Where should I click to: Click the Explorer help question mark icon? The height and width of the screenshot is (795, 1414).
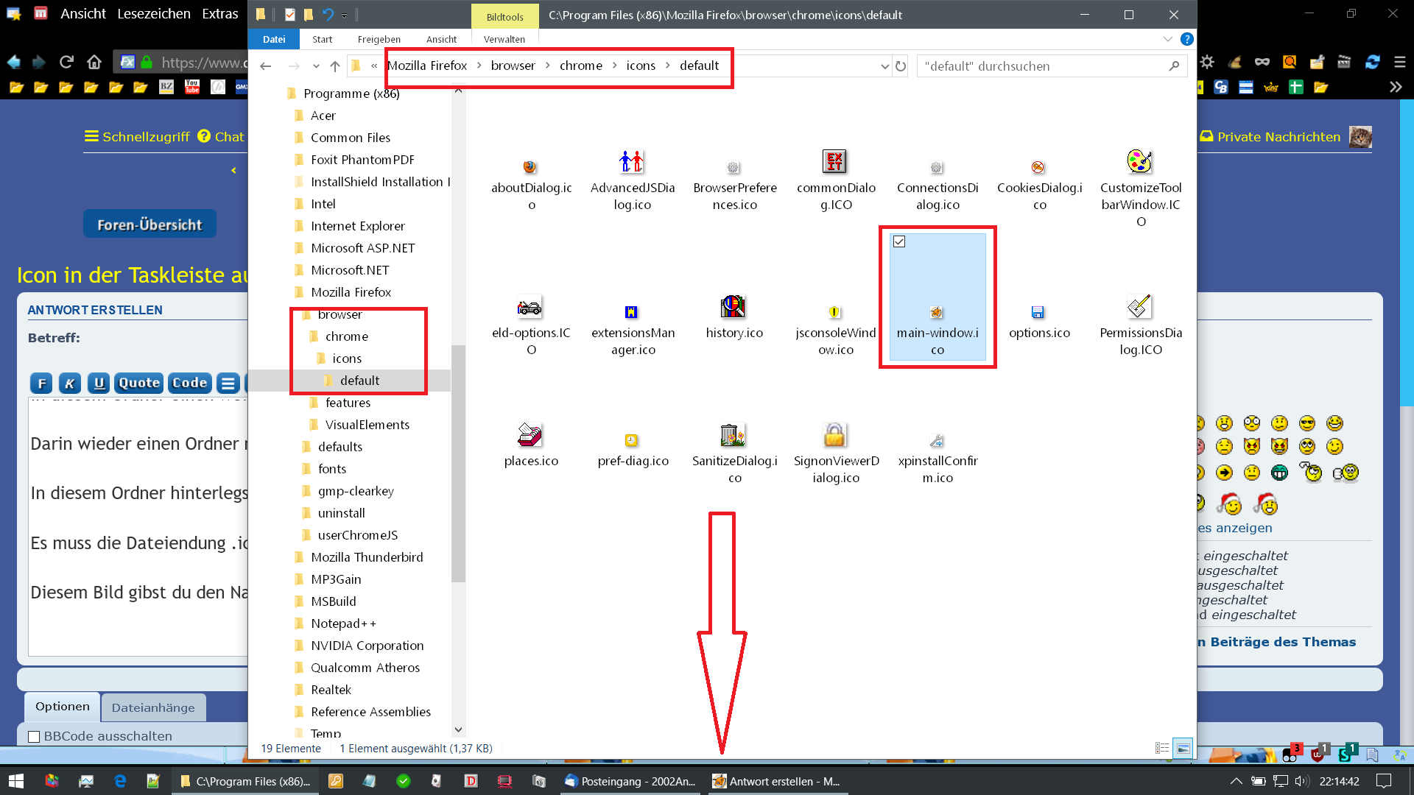[x=1186, y=39]
